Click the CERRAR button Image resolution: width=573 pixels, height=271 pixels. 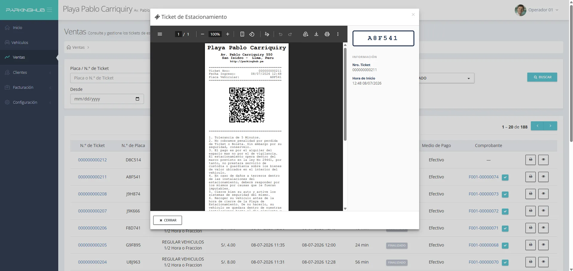point(168,220)
